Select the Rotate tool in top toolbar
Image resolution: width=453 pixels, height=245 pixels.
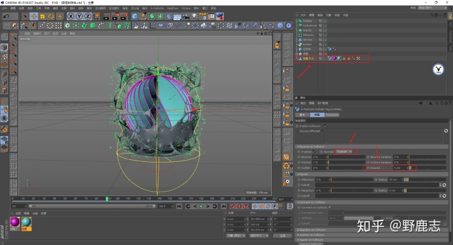(x=51, y=16)
